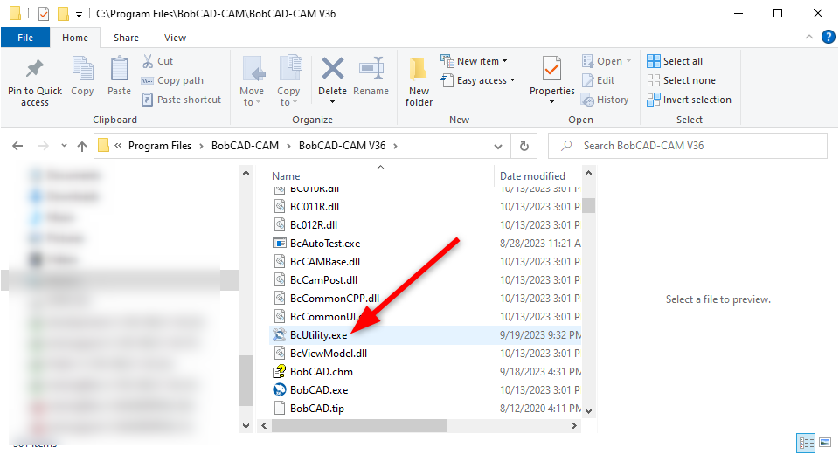
Task: Open Explorer Help icon
Action: [829, 37]
